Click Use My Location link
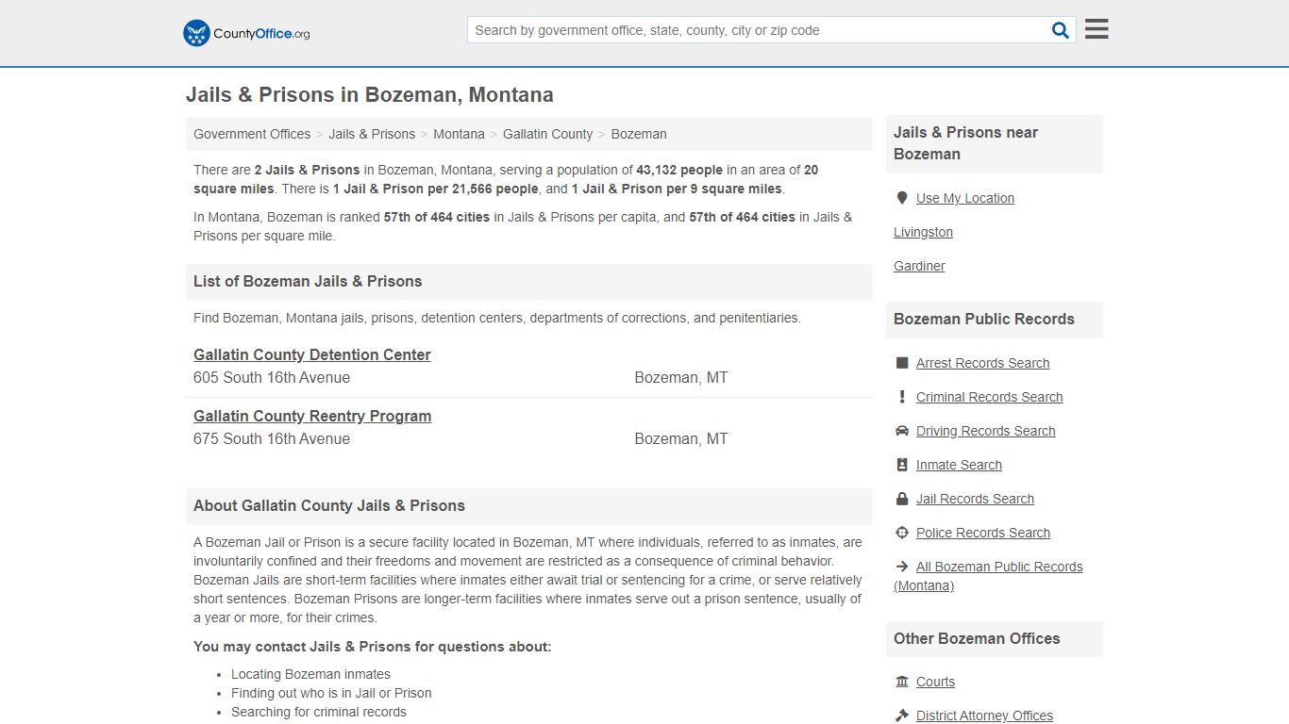This screenshot has height=724, width=1289. (x=965, y=198)
